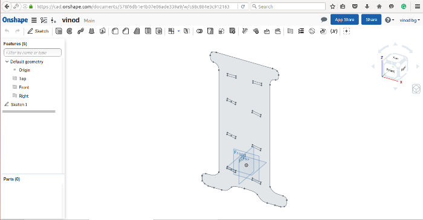Select the Front plane in feature list
423x220 pixels.
click(x=24, y=87)
